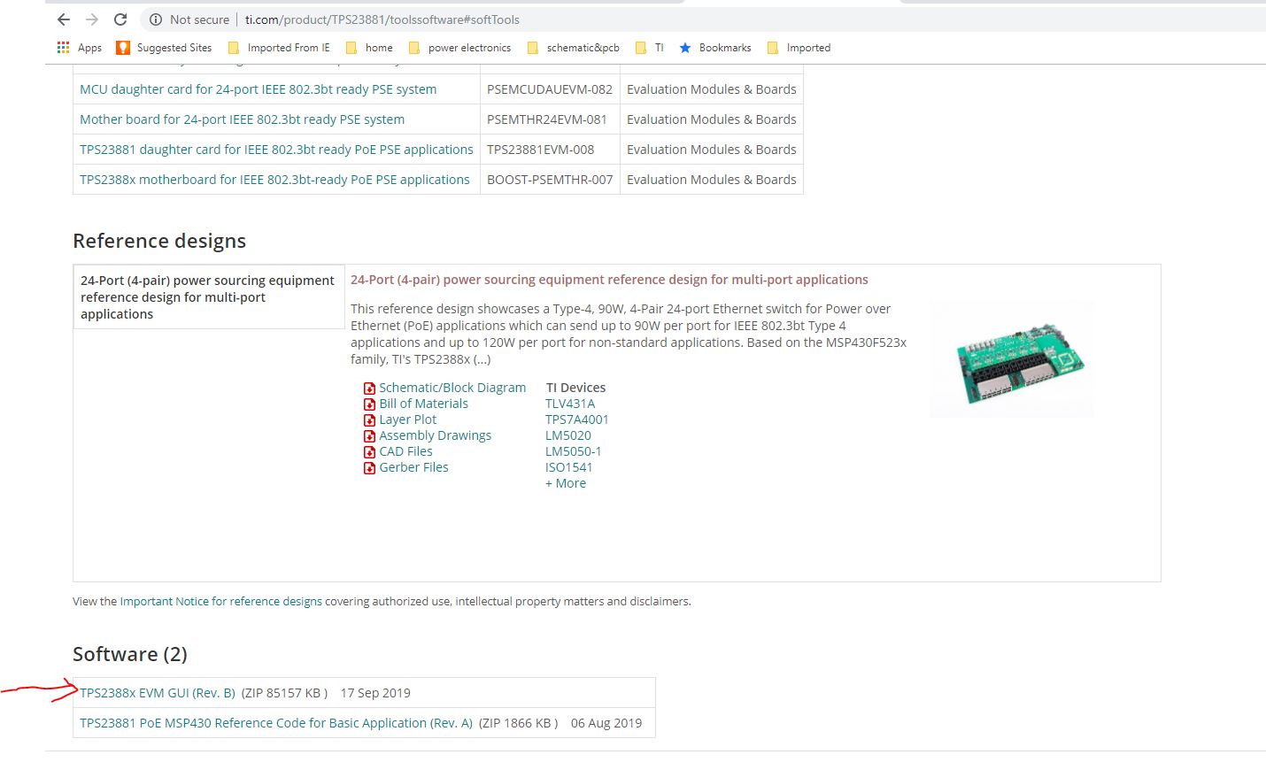The height and width of the screenshot is (762, 1266).
Task: Open Bill of Materials link
Action: [x=423, y=404]
